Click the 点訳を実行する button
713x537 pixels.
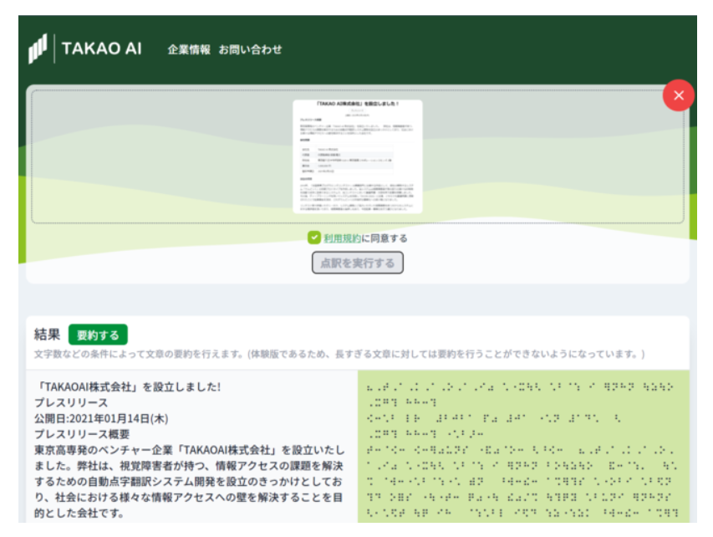pyautogui.click(x=358, y=263)
